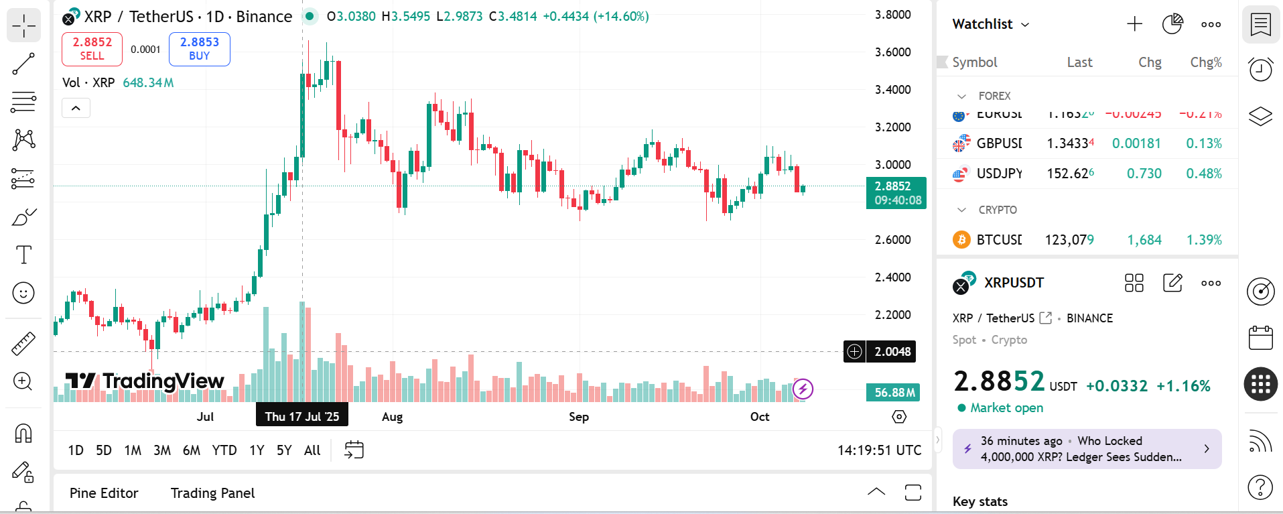Collapse the FOREX watchlist section
The image size is (1283, 514).
tap(962, 96)
